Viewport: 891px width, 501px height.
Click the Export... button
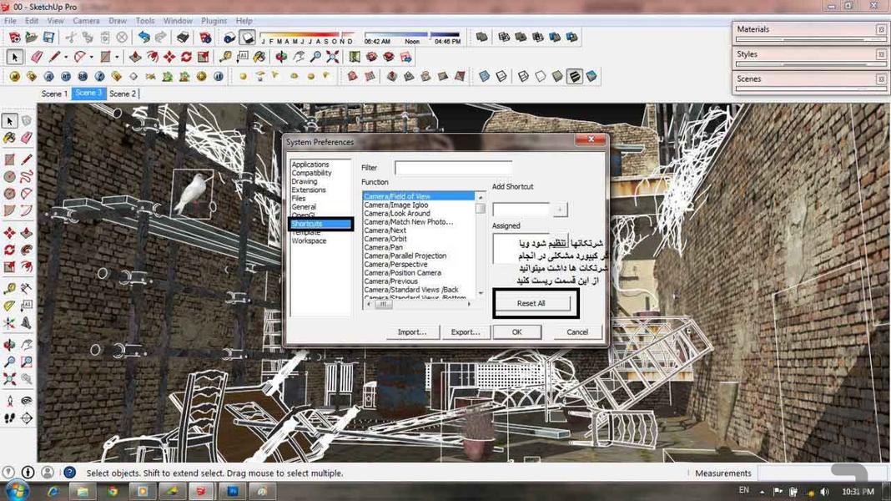pos(465,331)
